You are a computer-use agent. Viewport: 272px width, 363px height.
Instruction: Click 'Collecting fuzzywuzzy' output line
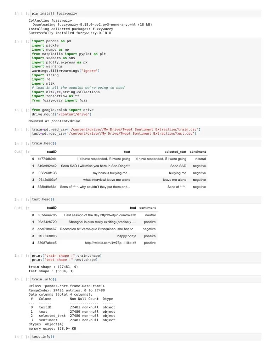[x=50, y=21]
